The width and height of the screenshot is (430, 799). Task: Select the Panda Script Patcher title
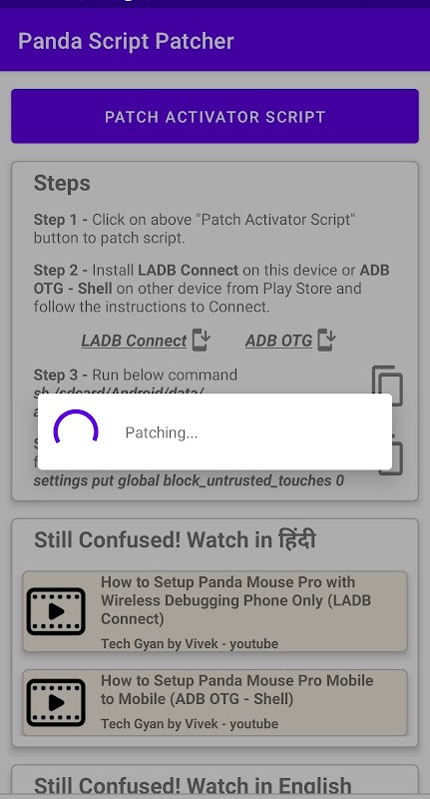pyautogui.click(x=126, y=41)
